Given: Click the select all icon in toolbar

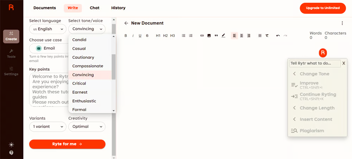Looking at the screenshot, I should pyautogui.click(x=260, y=35).
